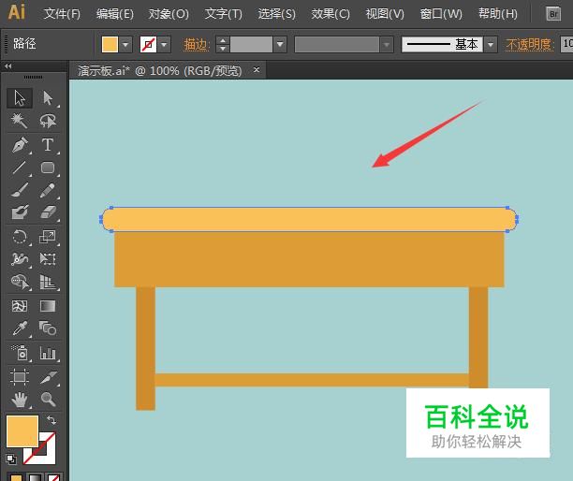Select the Symbol Sprayer tool
The width and height of the screenshot is (573, 481).
20,353
